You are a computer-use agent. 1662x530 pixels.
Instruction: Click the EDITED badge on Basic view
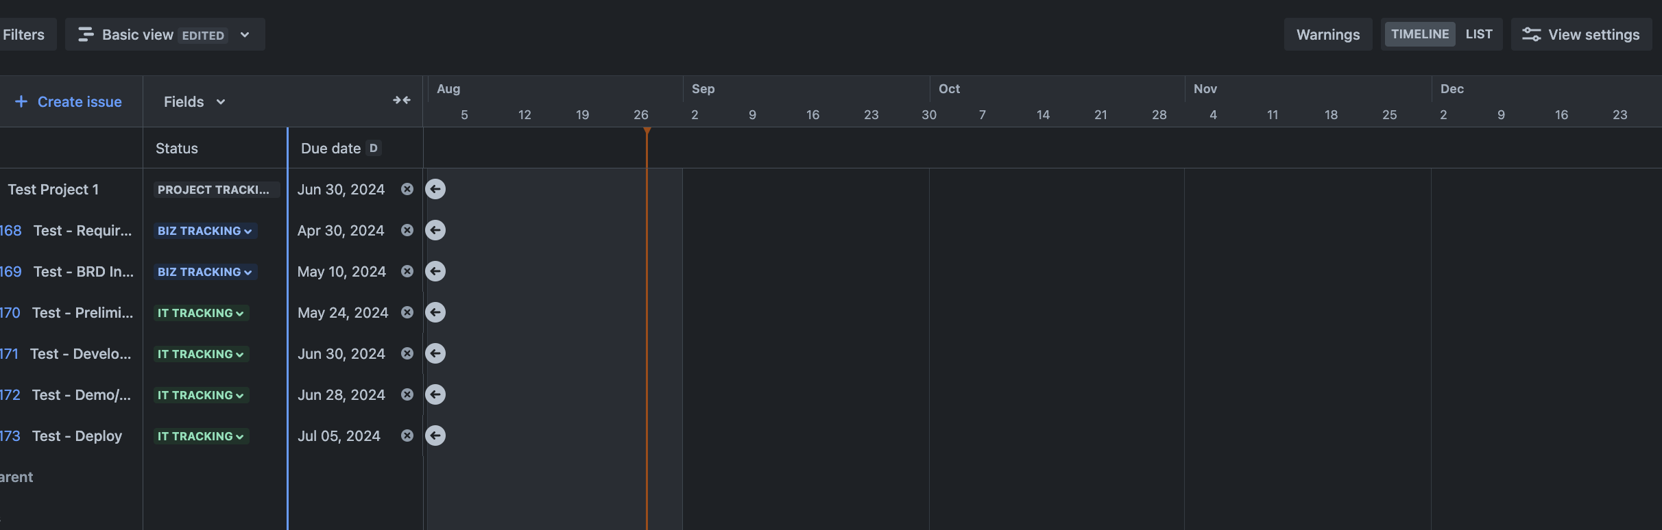pos(203,35)
